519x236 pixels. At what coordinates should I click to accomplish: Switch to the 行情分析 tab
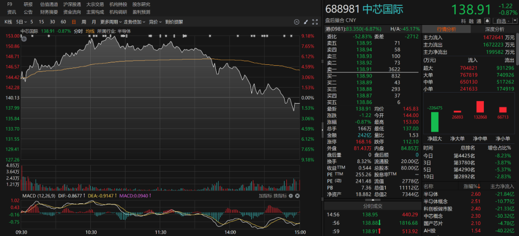tap(446, 29)
